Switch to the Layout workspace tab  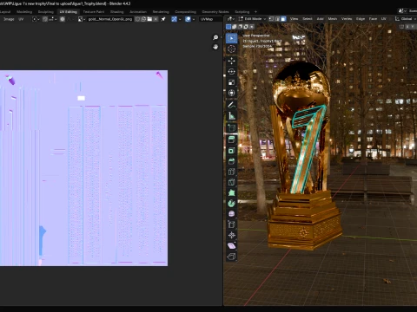point(5,12)
